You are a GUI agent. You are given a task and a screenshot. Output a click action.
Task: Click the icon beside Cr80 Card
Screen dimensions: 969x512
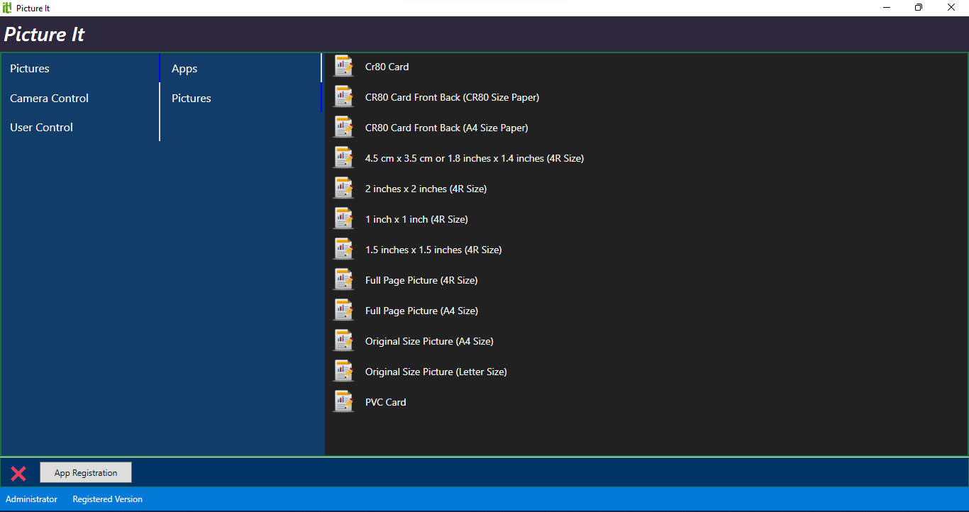click(343, 66)
